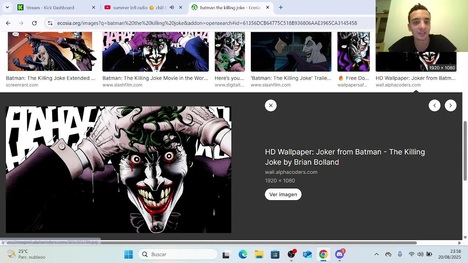This screenshot has height=263, width=468.
Task: Close the summer lofi radio tab
Action: (180, 7)
